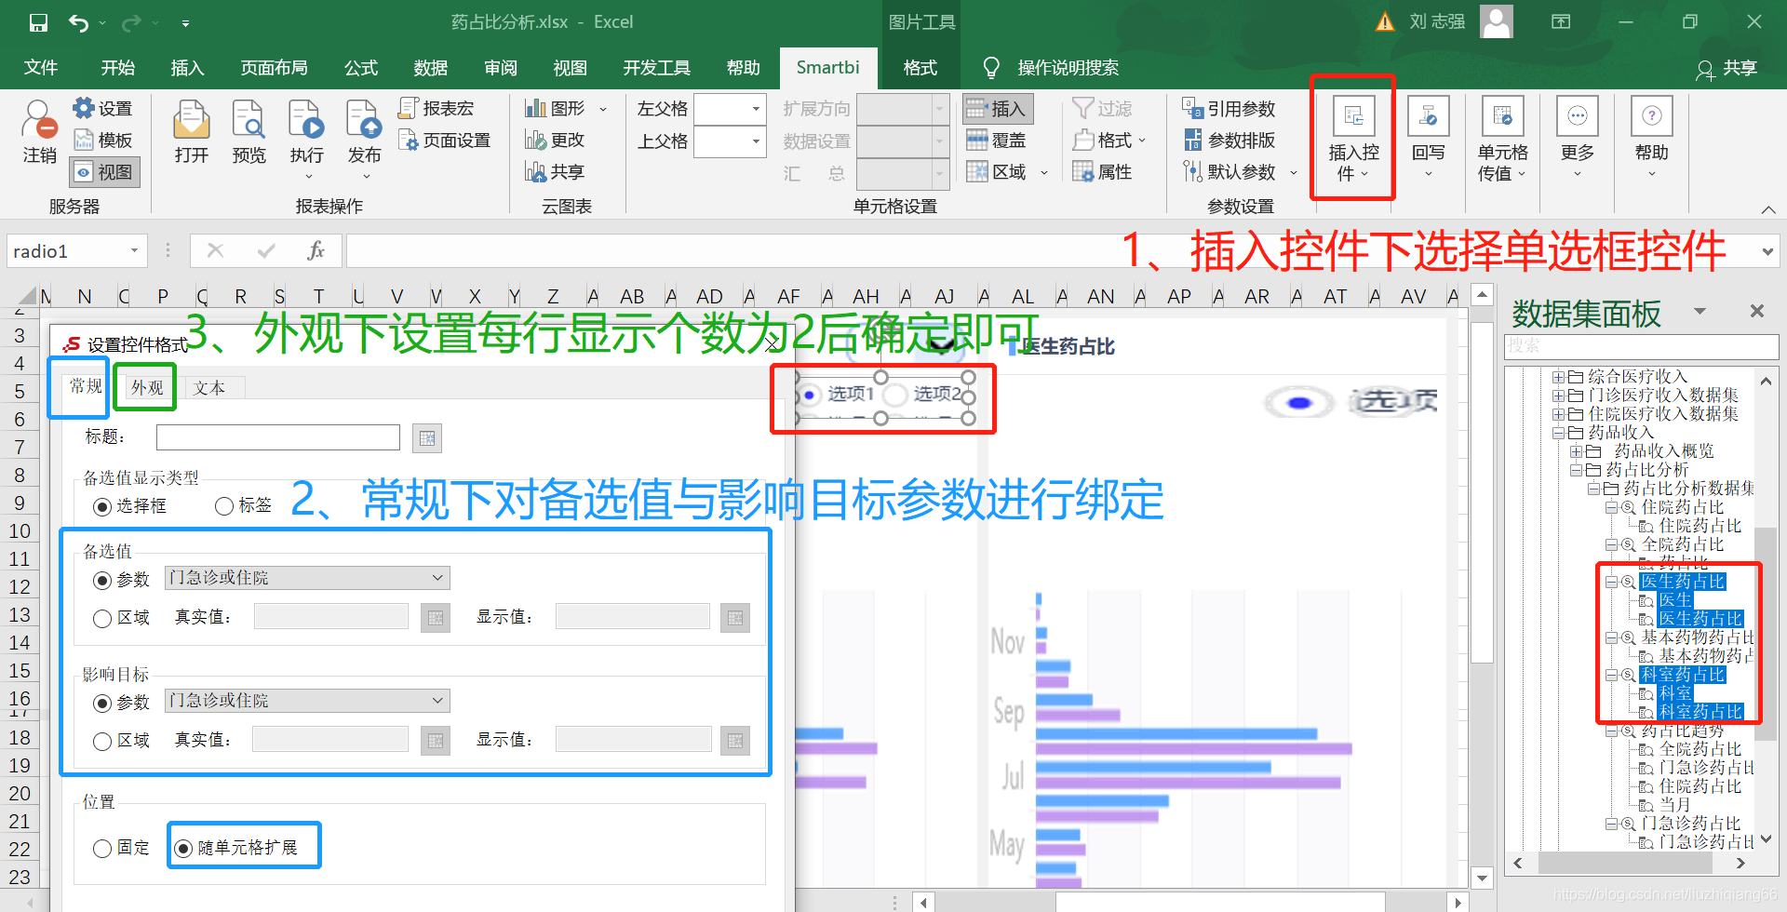Toggle the 视图 view button
This screenshot has width=1787, height=912.
pyautogui.click(x=104, y=172)
